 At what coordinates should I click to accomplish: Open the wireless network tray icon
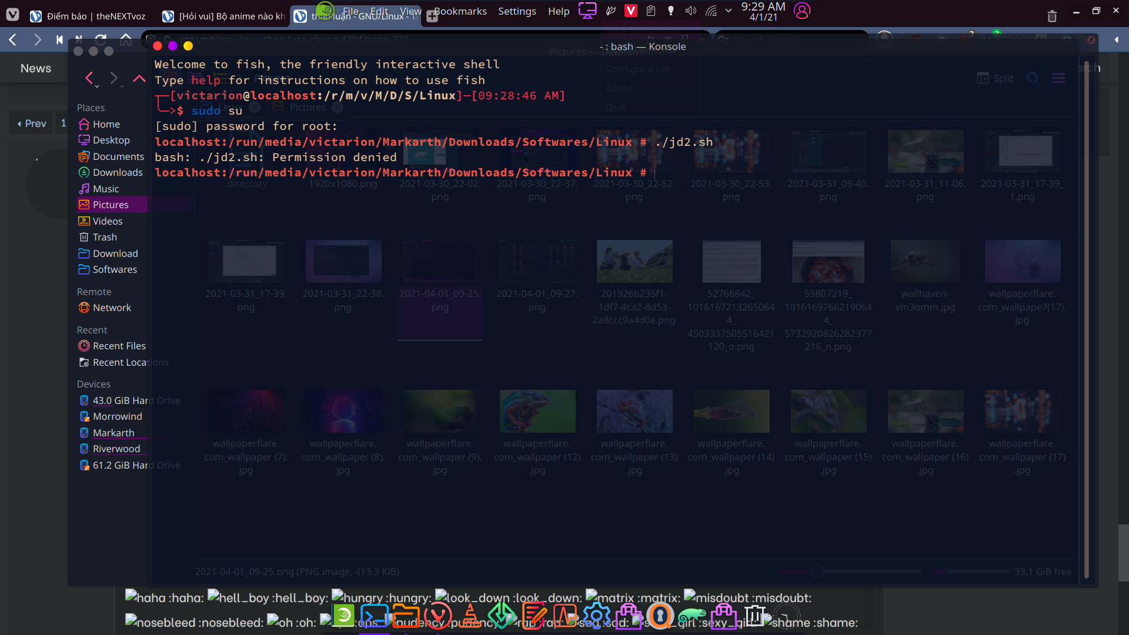[711, 11]
